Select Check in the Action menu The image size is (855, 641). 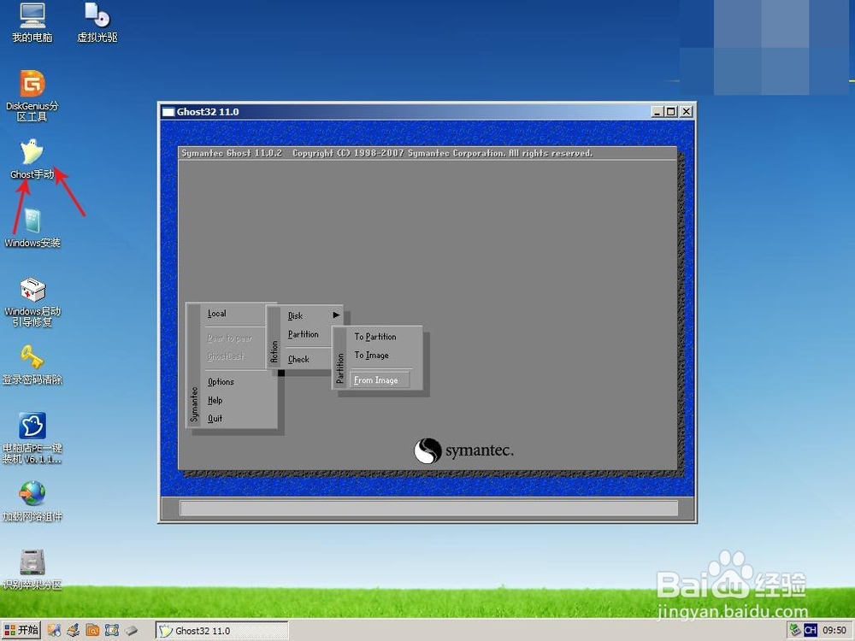298,359
